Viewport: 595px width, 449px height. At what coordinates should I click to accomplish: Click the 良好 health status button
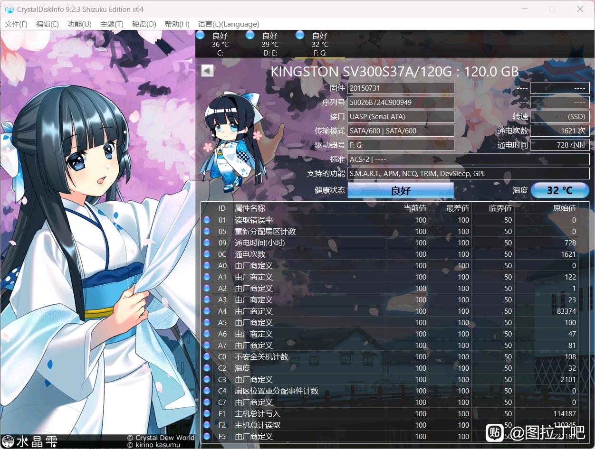pyautogui.click(x=401, y=190)
